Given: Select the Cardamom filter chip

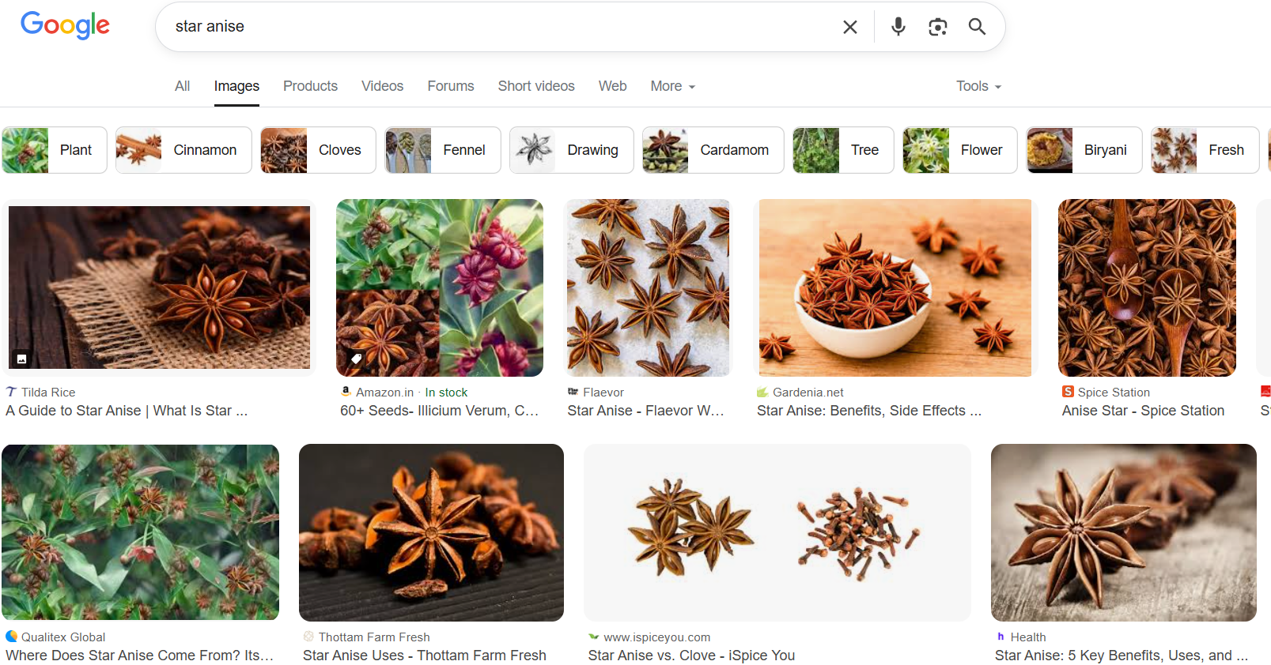Looking at the screenshot, I should point(713,150).
